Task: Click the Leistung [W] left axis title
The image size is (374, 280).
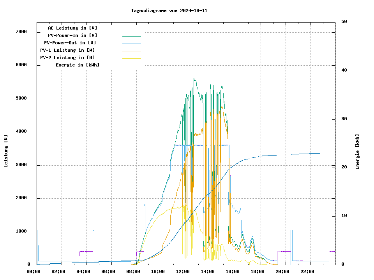Action: (x=6, y=151)
